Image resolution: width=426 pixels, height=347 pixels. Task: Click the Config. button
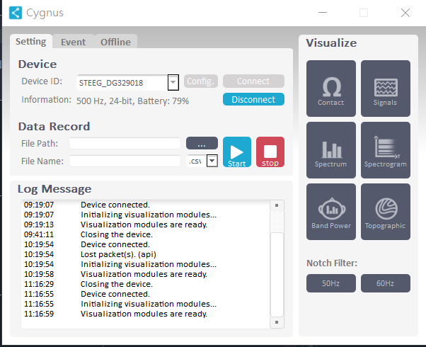tap(201, 81)
